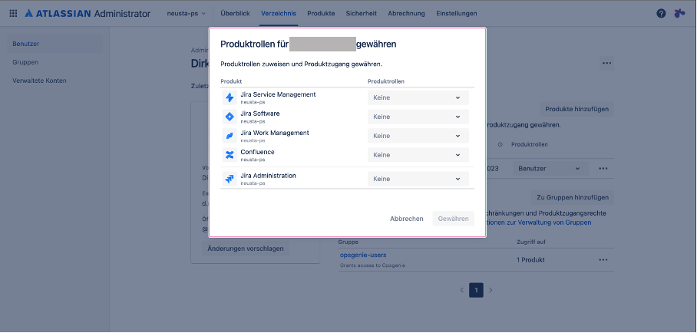
Task: Open the three-dot menu beside the user name
Action: point(606,63)
